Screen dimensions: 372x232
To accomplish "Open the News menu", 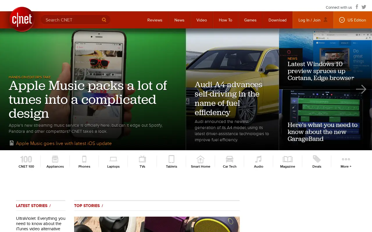I will coord(179,20).
